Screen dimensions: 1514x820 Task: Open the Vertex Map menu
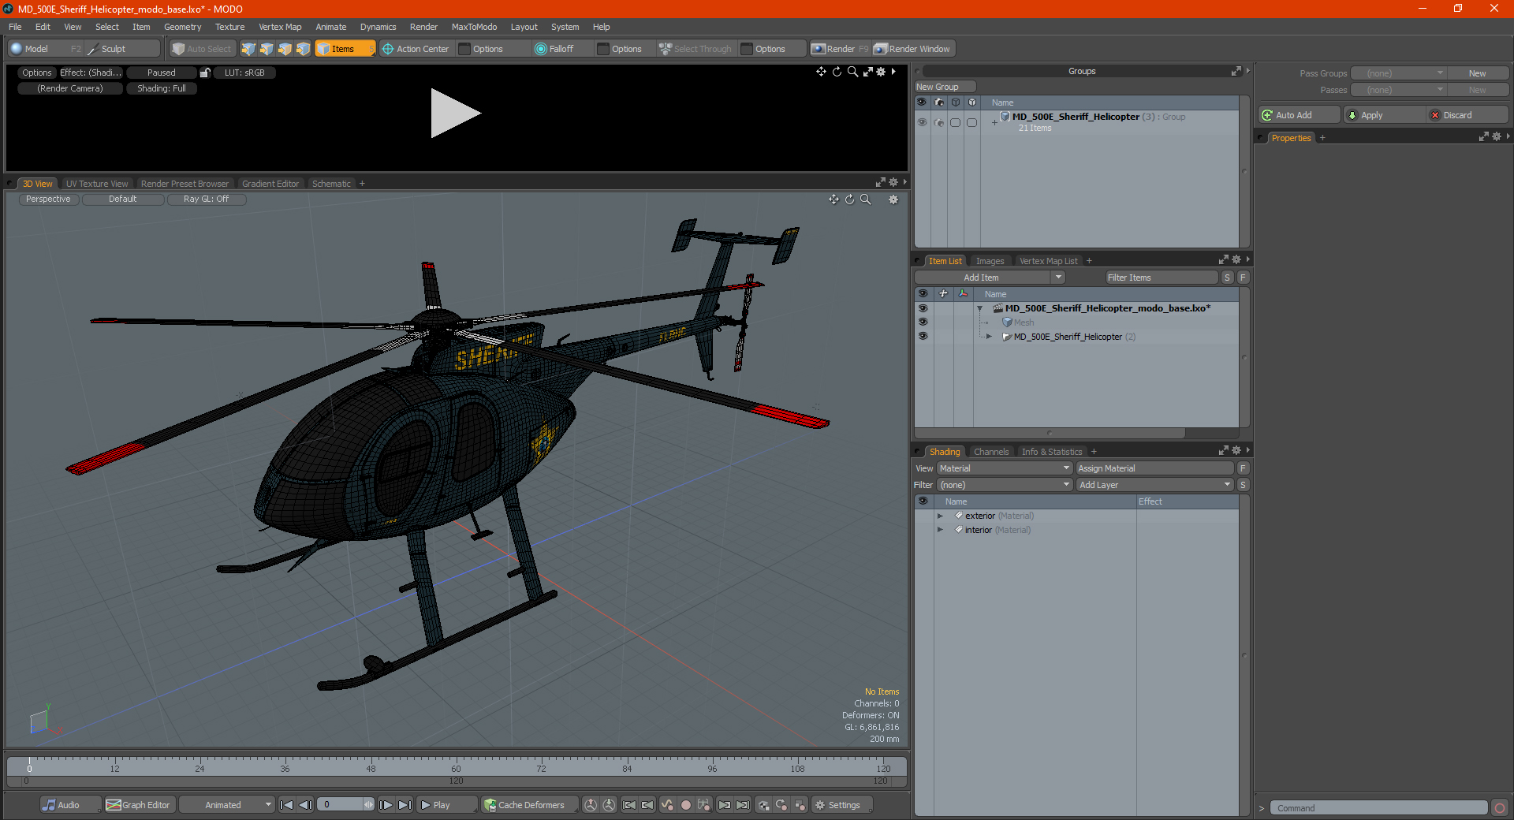[280, 27]
